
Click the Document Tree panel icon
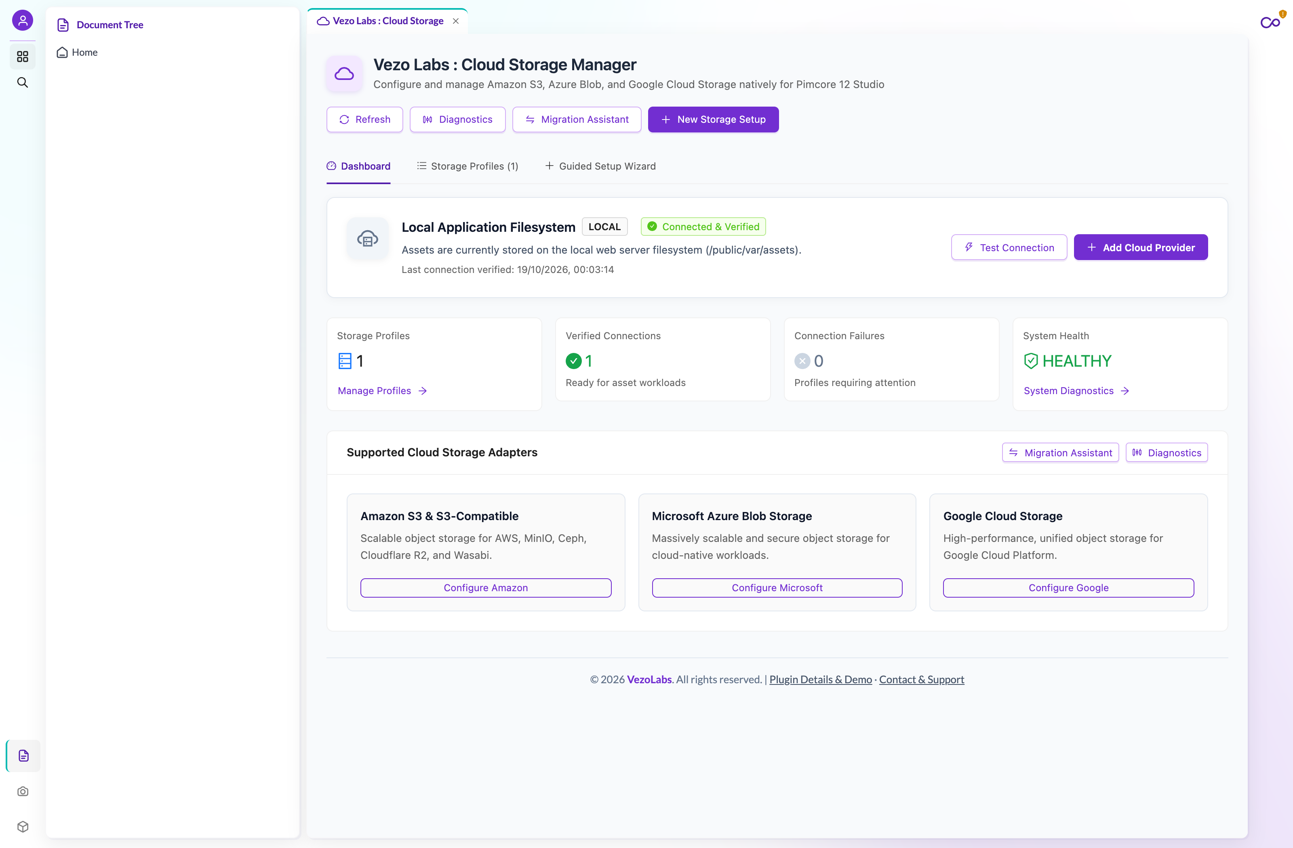[x=63, y=24]
